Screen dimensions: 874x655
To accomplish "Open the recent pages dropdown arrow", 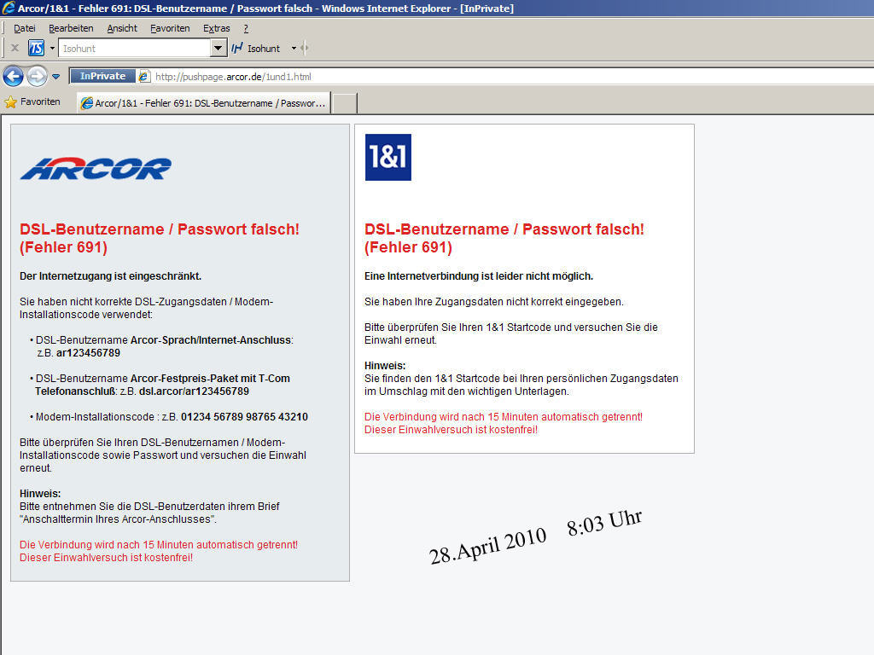I will coord(55,77).
